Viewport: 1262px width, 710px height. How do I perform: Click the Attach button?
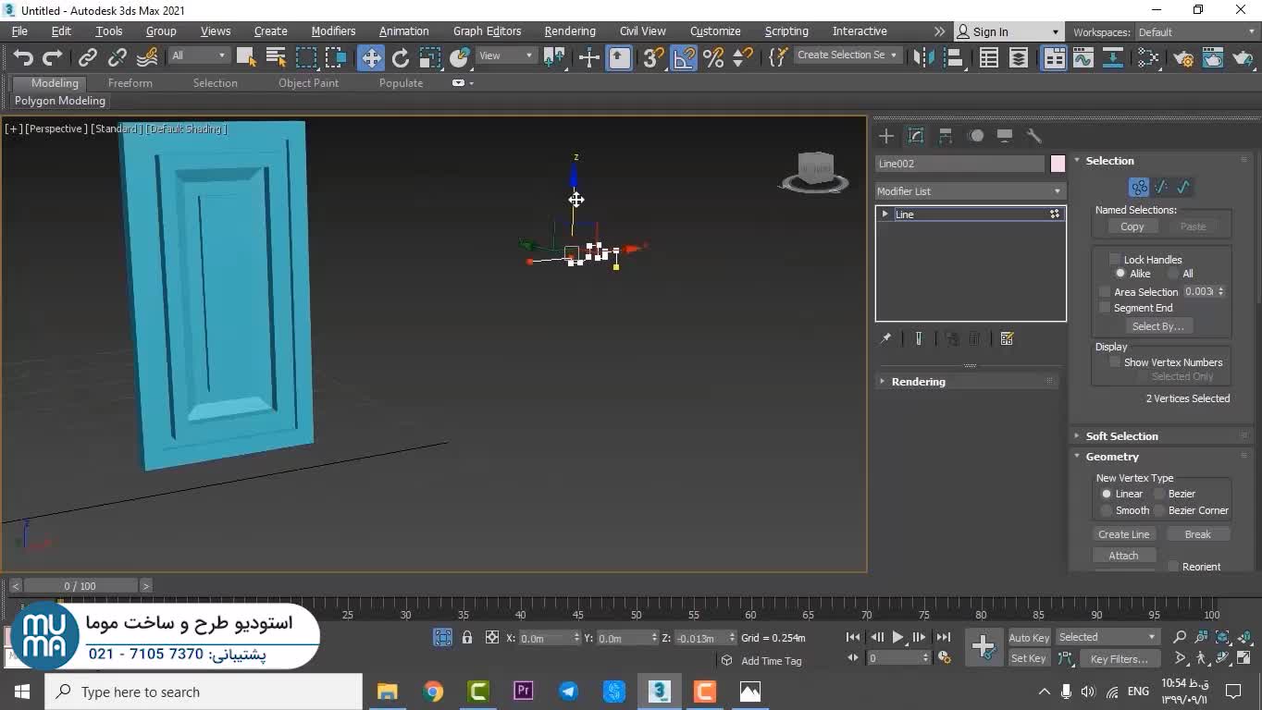coord(1123,556)
